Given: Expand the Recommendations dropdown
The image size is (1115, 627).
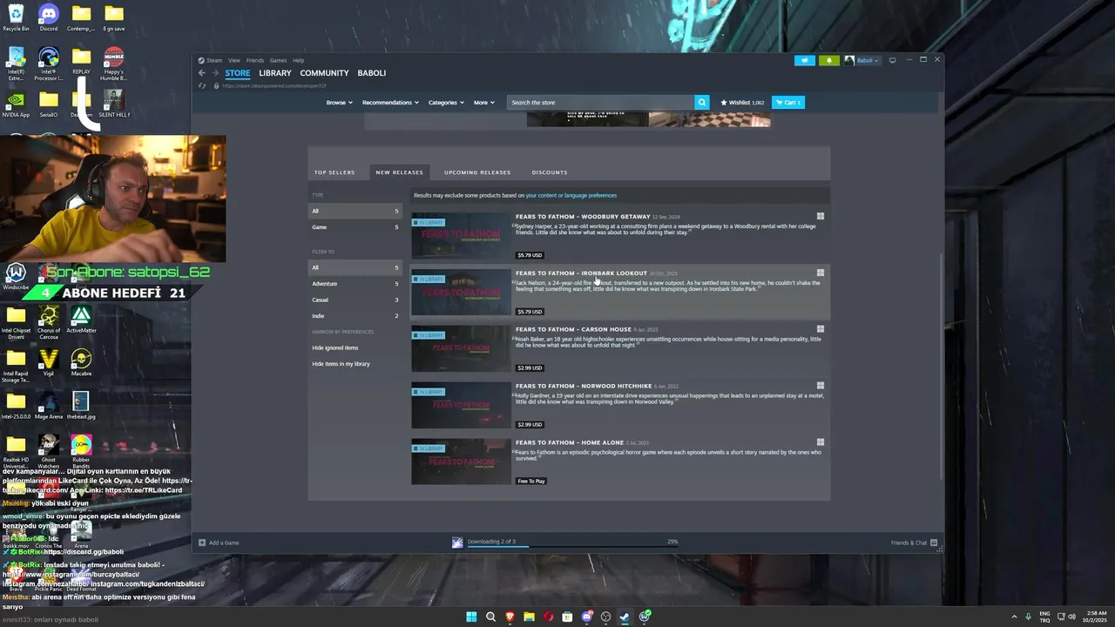Looking at the screenshot, I should [x=390, y=102].
